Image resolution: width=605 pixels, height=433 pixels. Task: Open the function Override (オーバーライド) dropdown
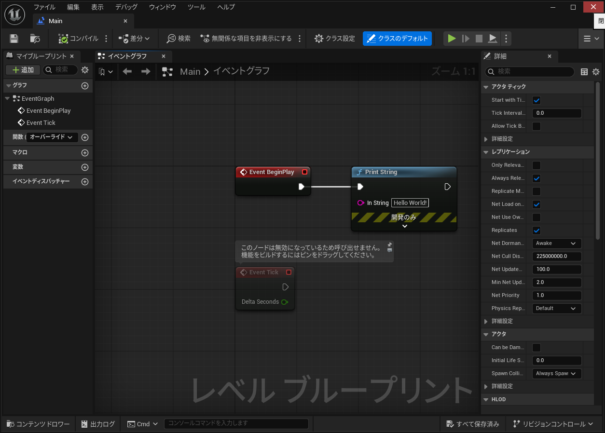coord(51,137)
